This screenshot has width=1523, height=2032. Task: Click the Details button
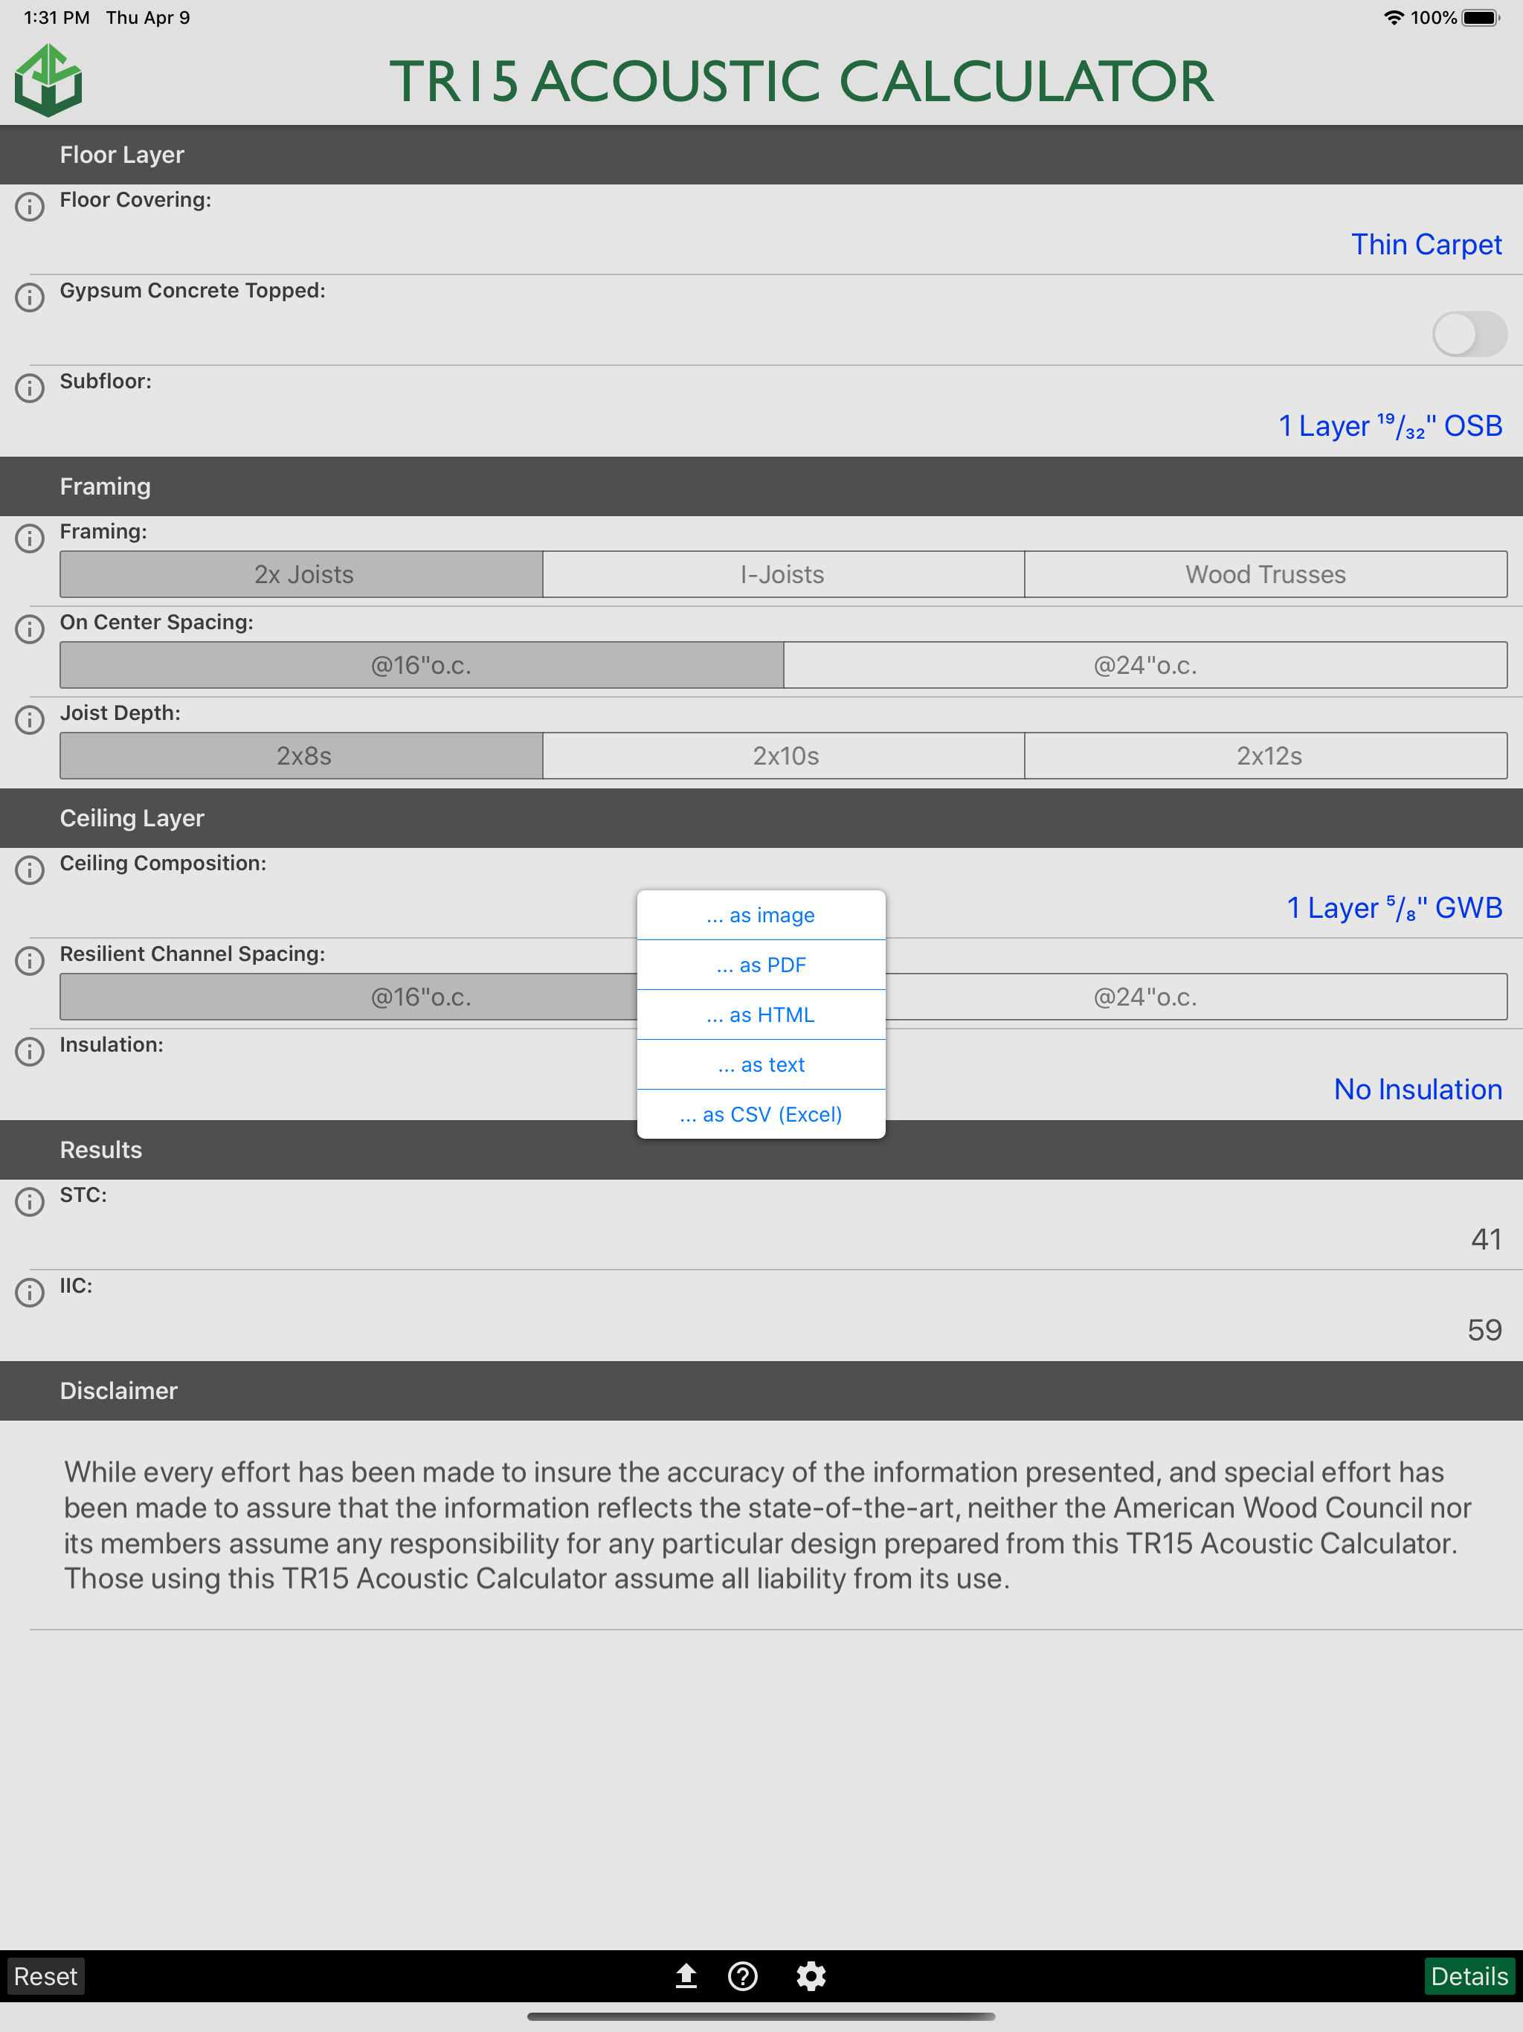pos(1469,1976)
